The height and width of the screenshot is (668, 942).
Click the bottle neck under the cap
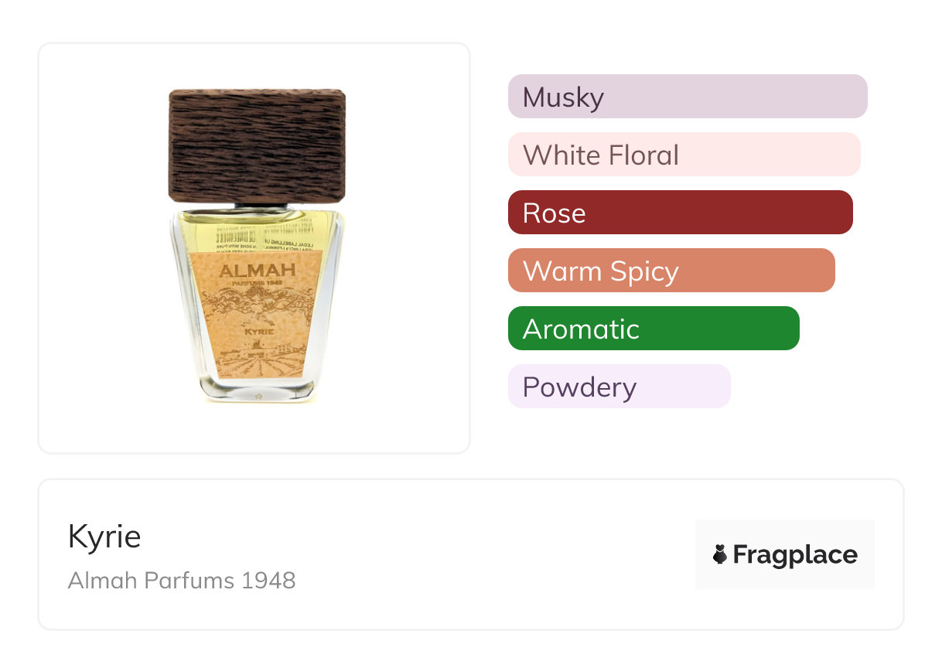click(x=257, y=206)
